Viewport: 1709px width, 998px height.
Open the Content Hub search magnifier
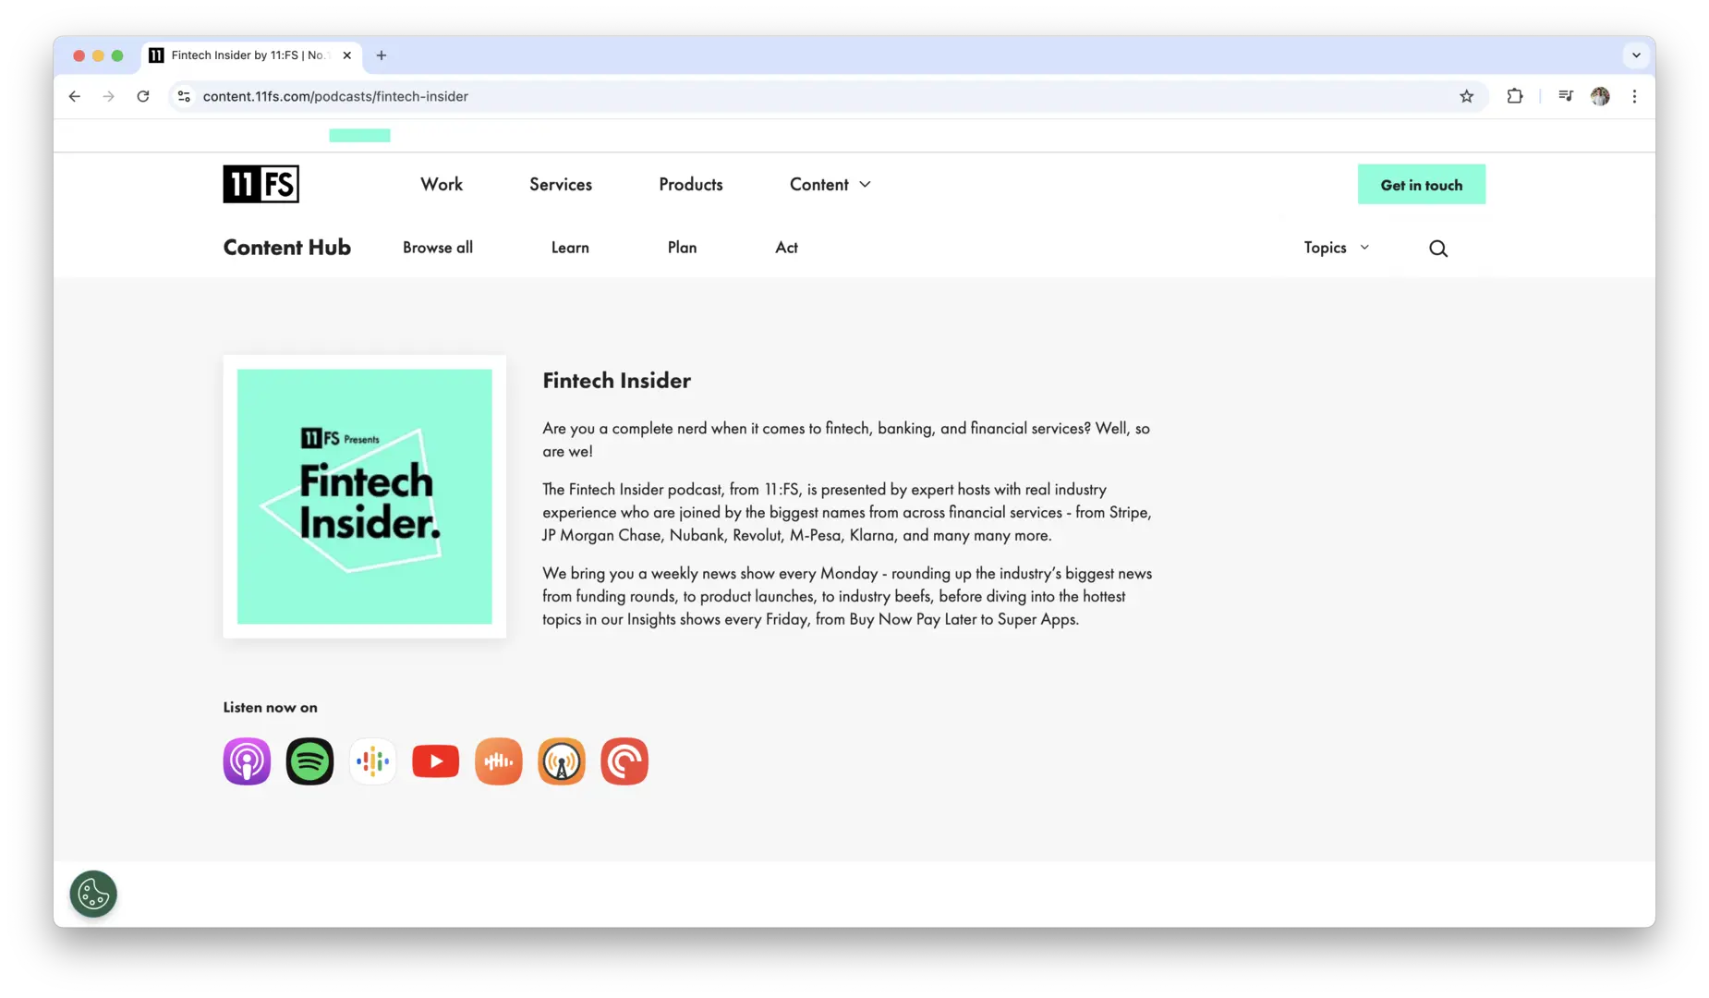coord(1437,249)
